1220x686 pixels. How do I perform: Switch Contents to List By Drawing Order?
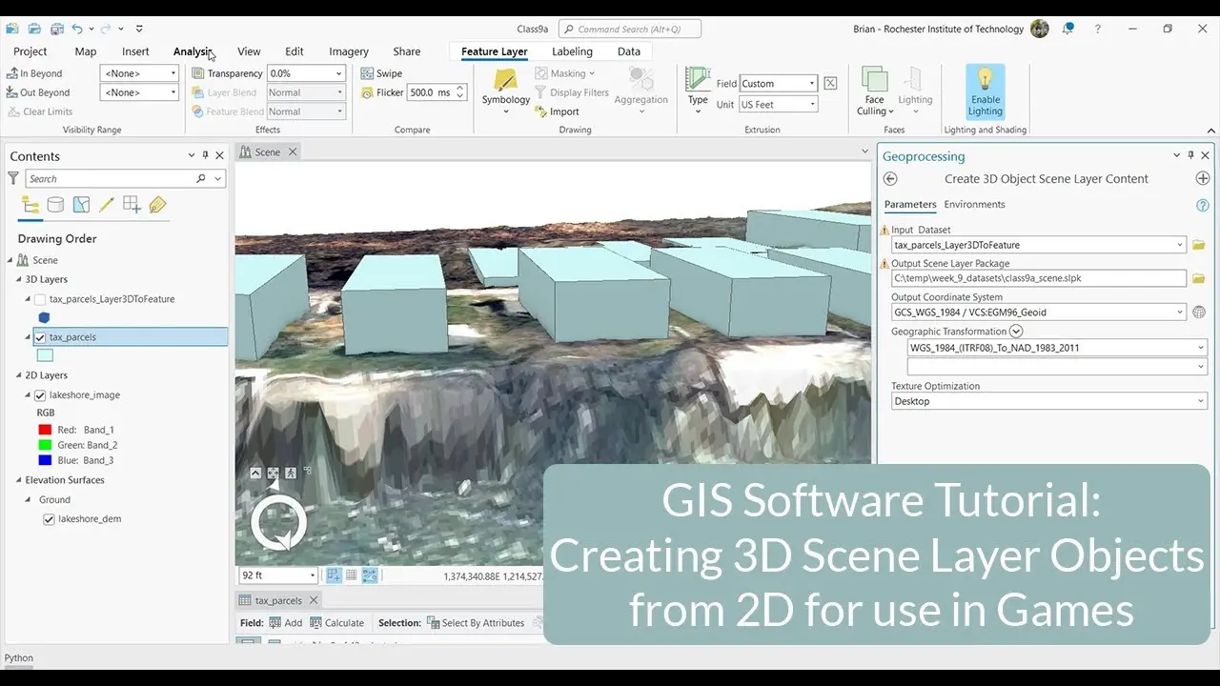click(x=30, y=205)
